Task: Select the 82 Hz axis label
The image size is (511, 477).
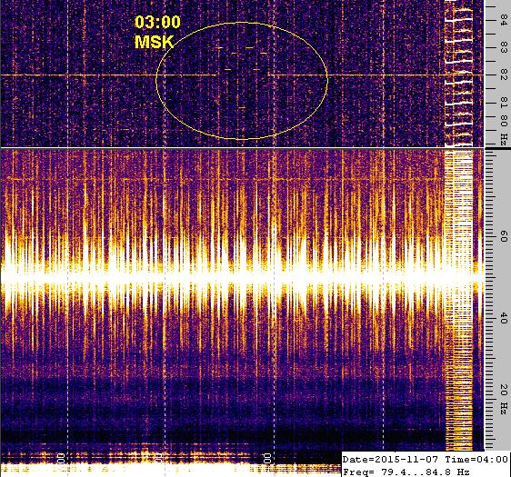Action: pos(503,75)
